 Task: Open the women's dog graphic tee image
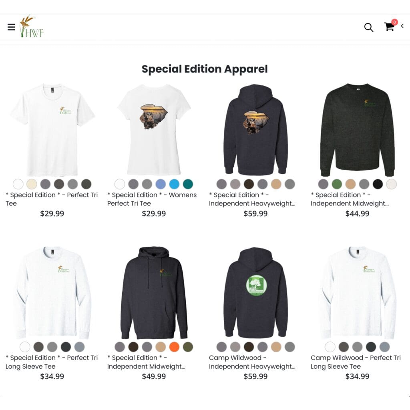coord(154,129)
